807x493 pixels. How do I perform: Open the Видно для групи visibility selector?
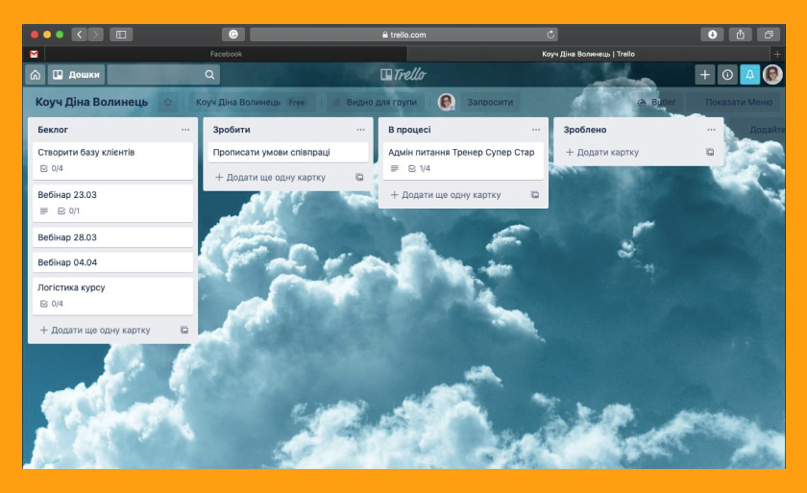(375, 102)
